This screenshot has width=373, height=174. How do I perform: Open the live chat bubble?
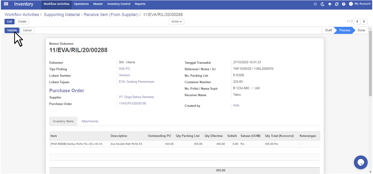(x=360, y=162)
